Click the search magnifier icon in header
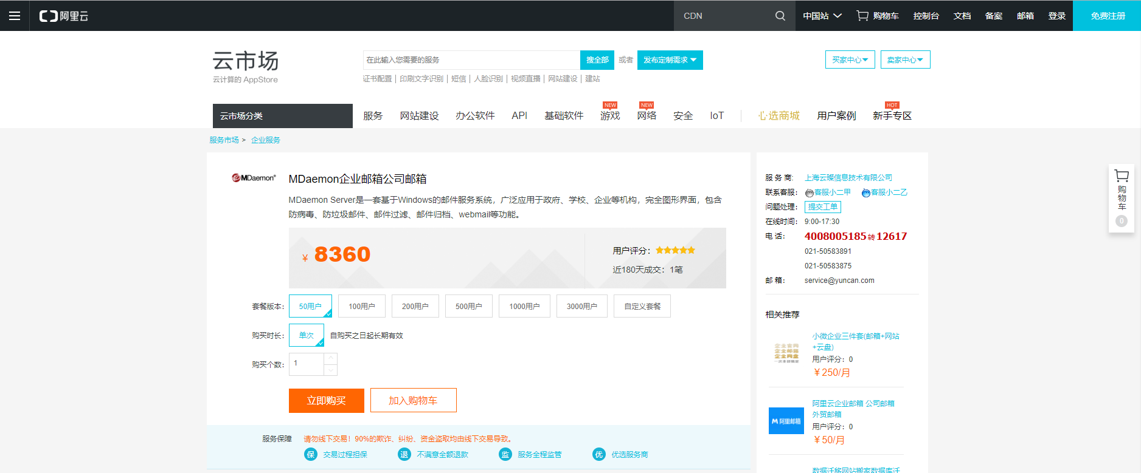Screen dimensions: 1141x473 tap(780, 16)
